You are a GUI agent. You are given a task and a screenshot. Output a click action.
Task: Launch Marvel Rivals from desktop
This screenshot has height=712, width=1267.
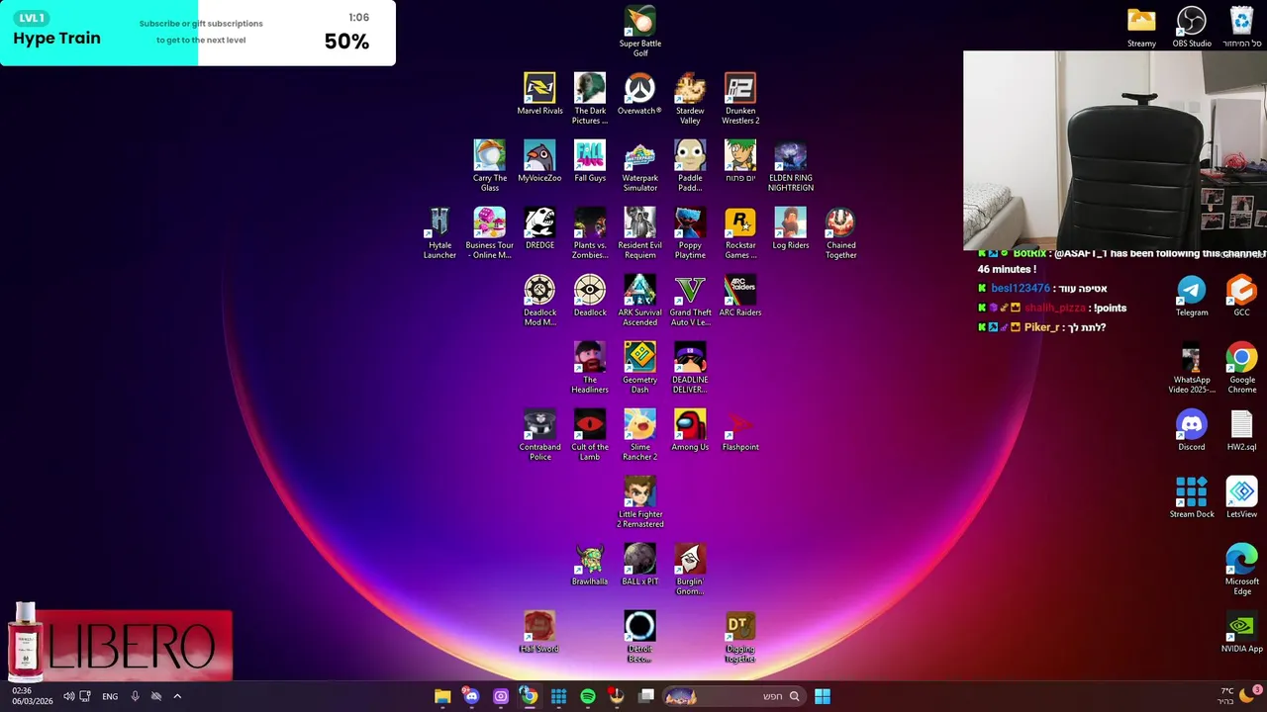coord(539,94)
